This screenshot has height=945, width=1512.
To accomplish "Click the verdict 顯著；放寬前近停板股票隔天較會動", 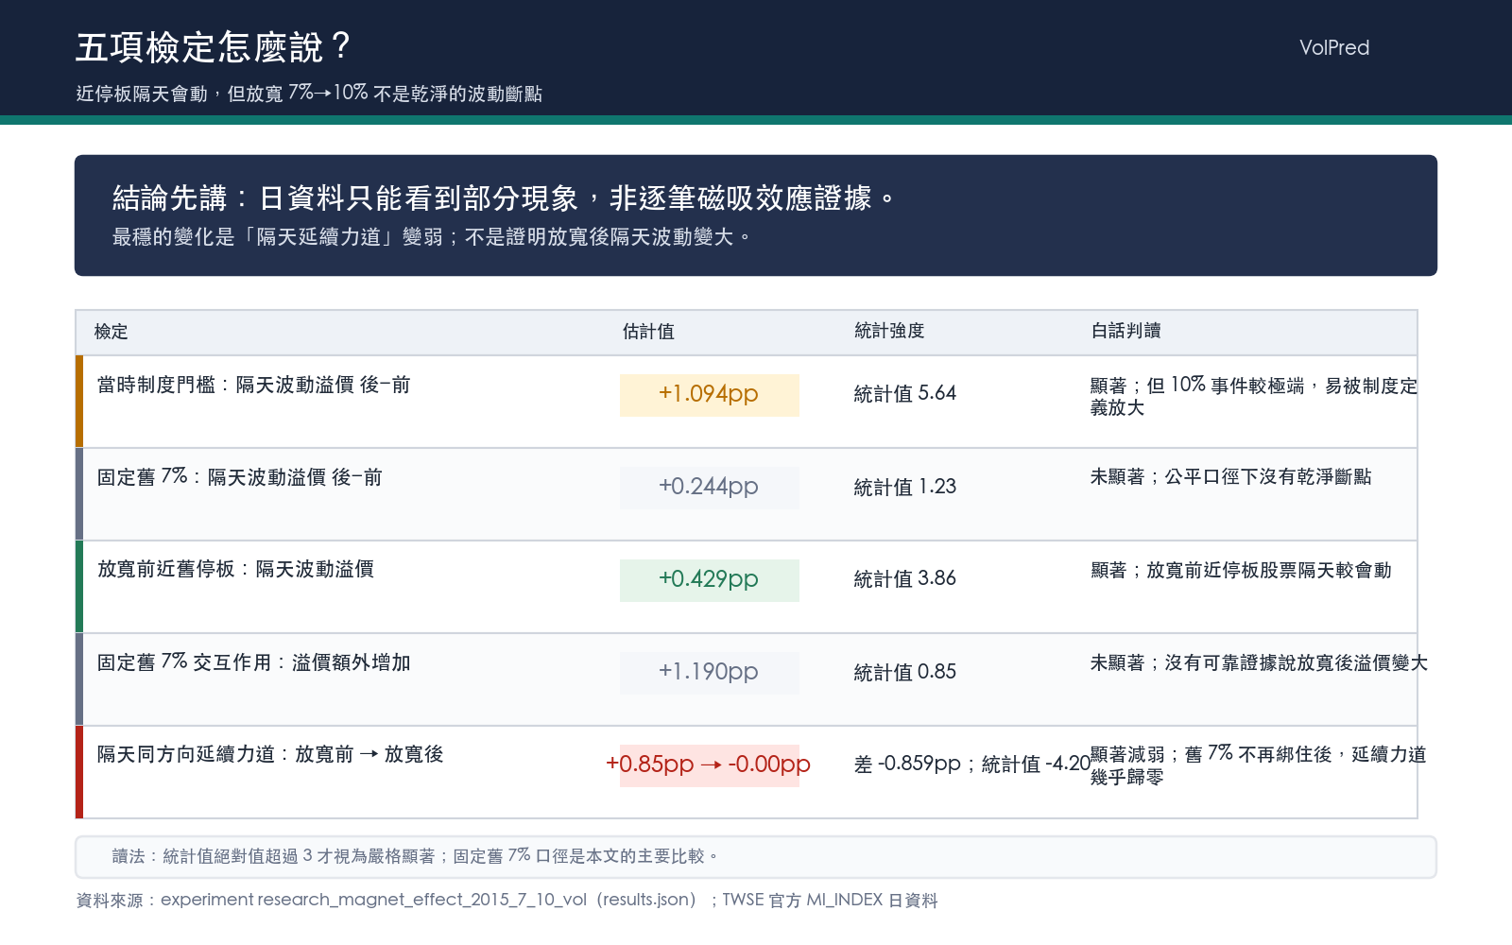I will tap(1240, 570).
